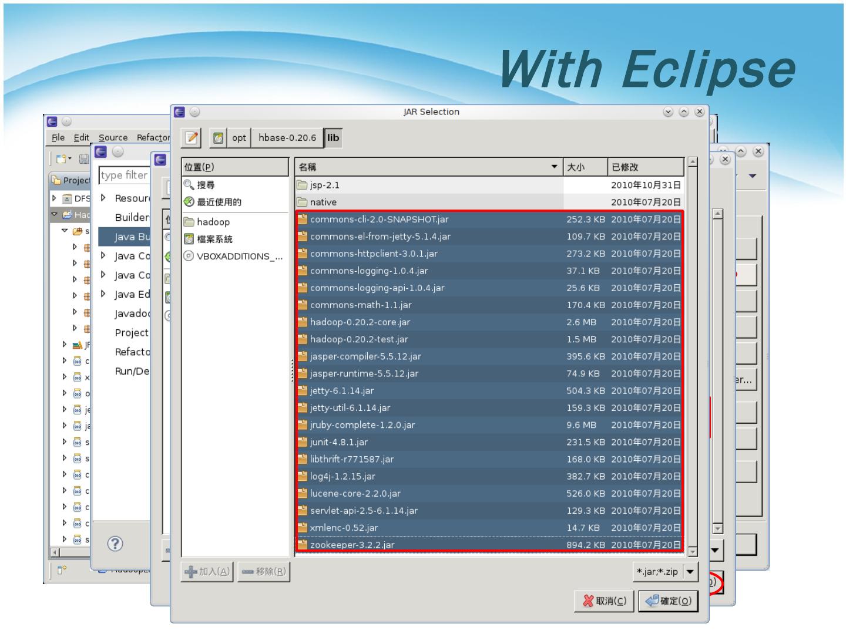This screenshot has width=846, height=634.
Task: Open the Edit menu in Eclipse
Action: [x=81, y=137]
